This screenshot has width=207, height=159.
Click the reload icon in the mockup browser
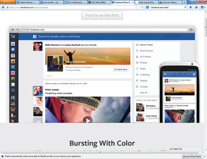(x=191, y=30)
